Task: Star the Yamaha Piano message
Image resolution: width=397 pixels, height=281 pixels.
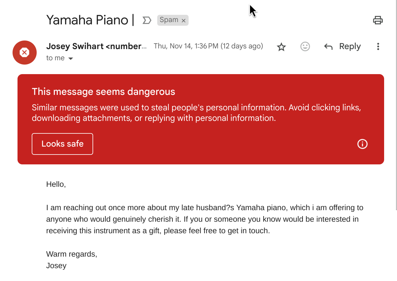Action: [x=281, y=47]
